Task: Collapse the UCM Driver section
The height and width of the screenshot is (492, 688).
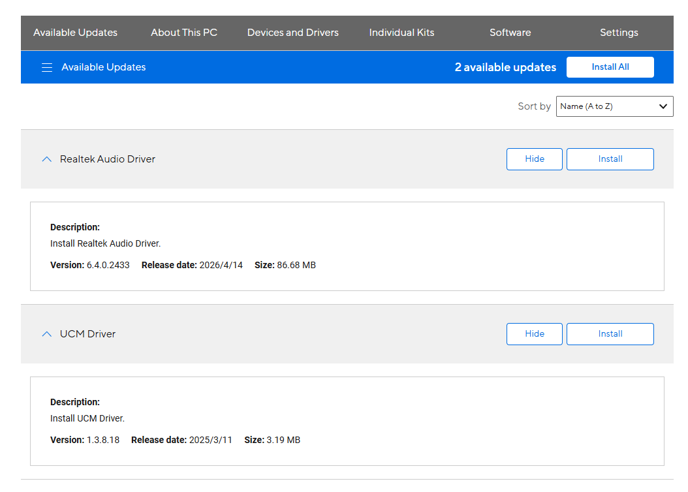Action: pyautogui.click(x=46, y=334)
